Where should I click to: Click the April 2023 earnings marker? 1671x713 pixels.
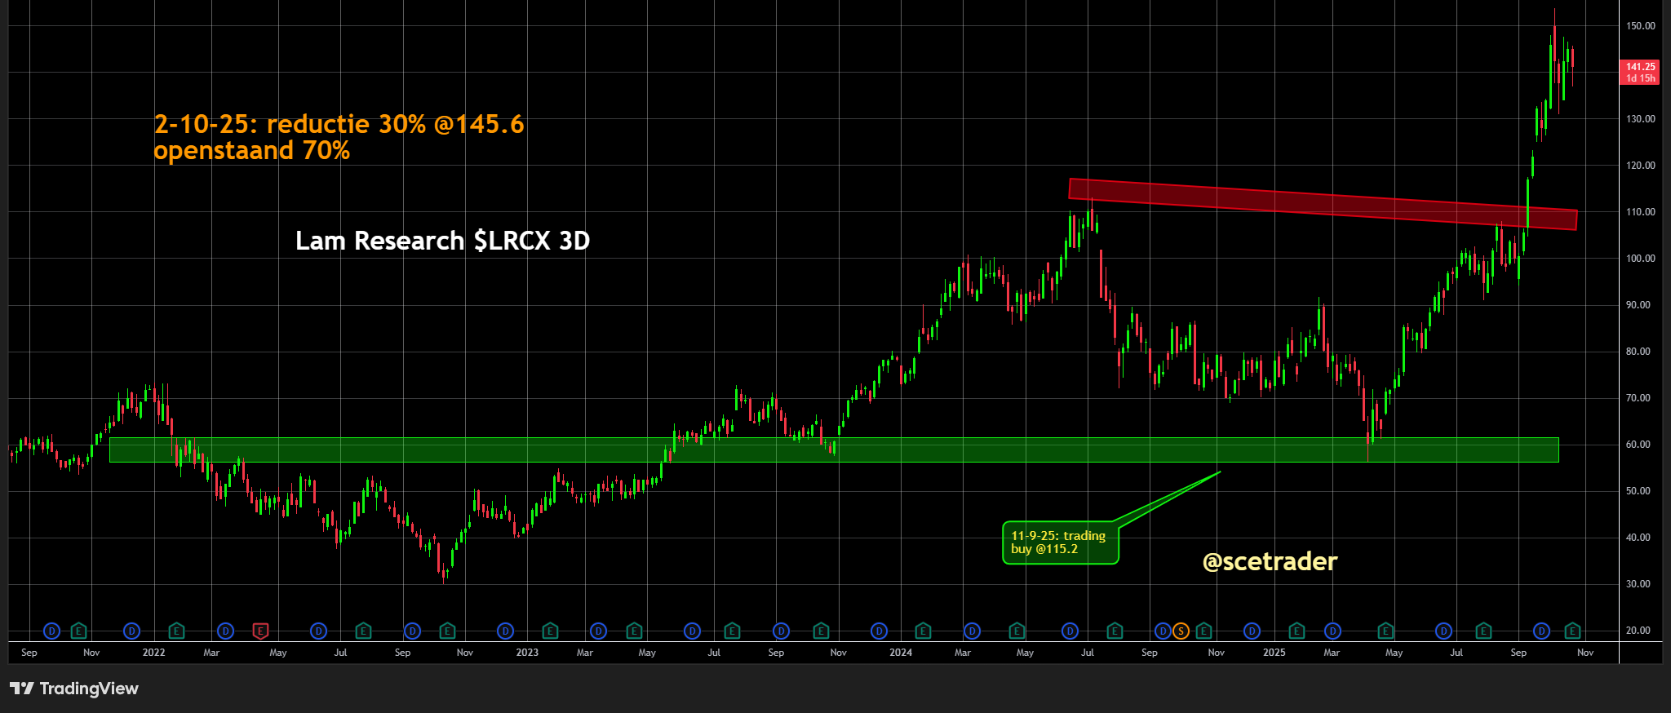634,631
